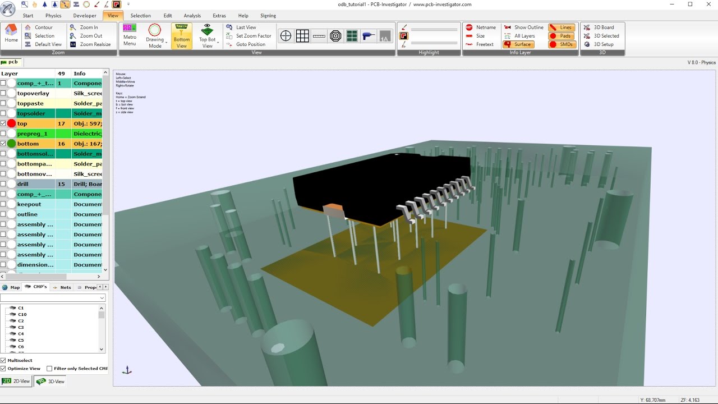This screenshot has height=404, width=718.
Task: Check Filter only Selected CMP
Action: 49,369
